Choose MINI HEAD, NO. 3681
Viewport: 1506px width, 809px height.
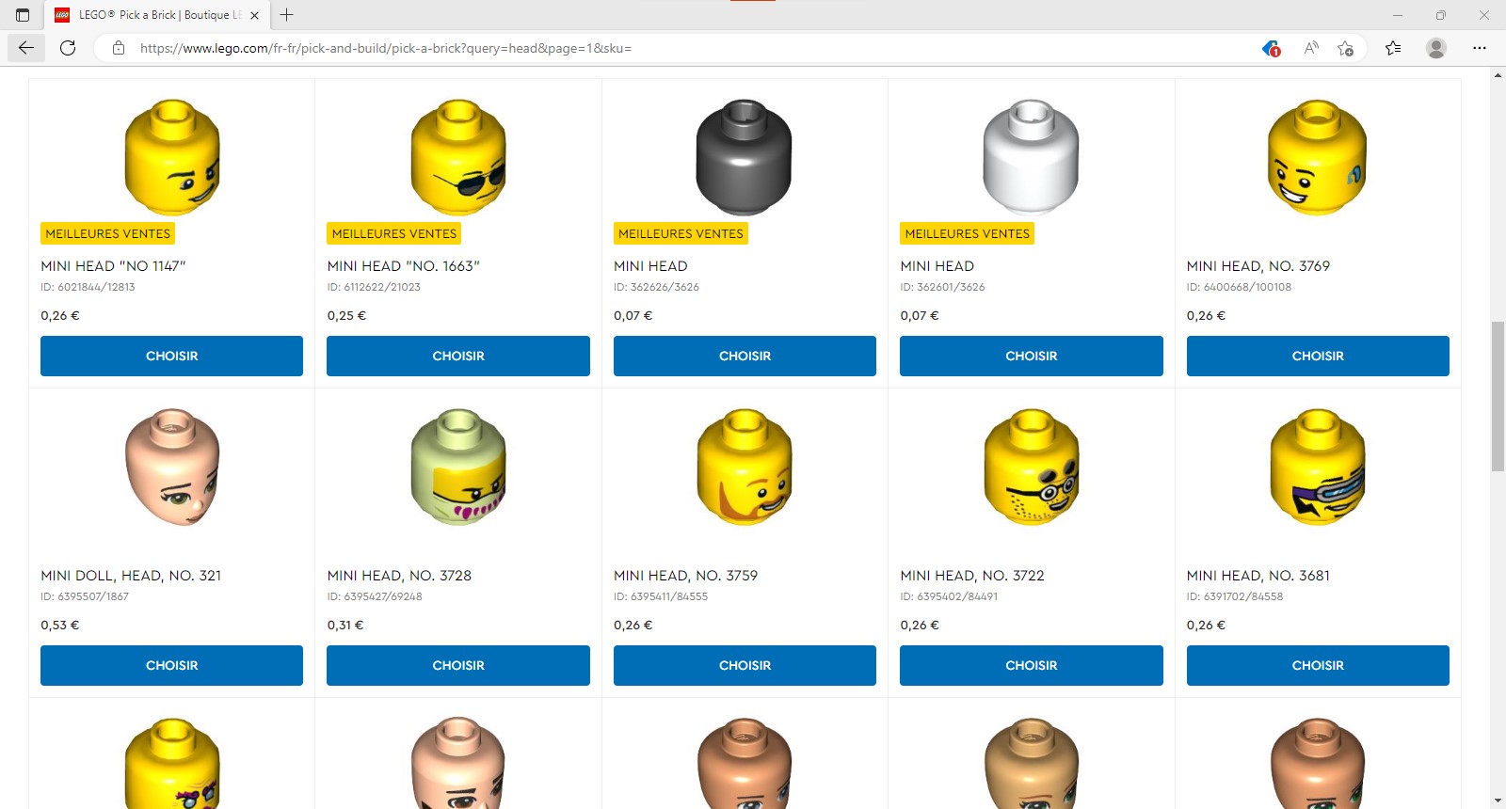coord(1318,665)
